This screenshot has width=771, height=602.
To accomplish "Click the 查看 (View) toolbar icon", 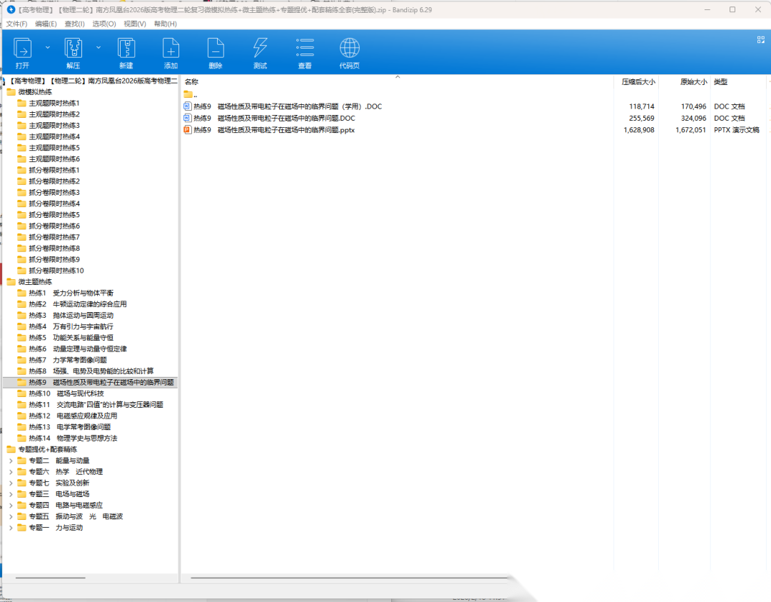I will (x=305, y=49).
